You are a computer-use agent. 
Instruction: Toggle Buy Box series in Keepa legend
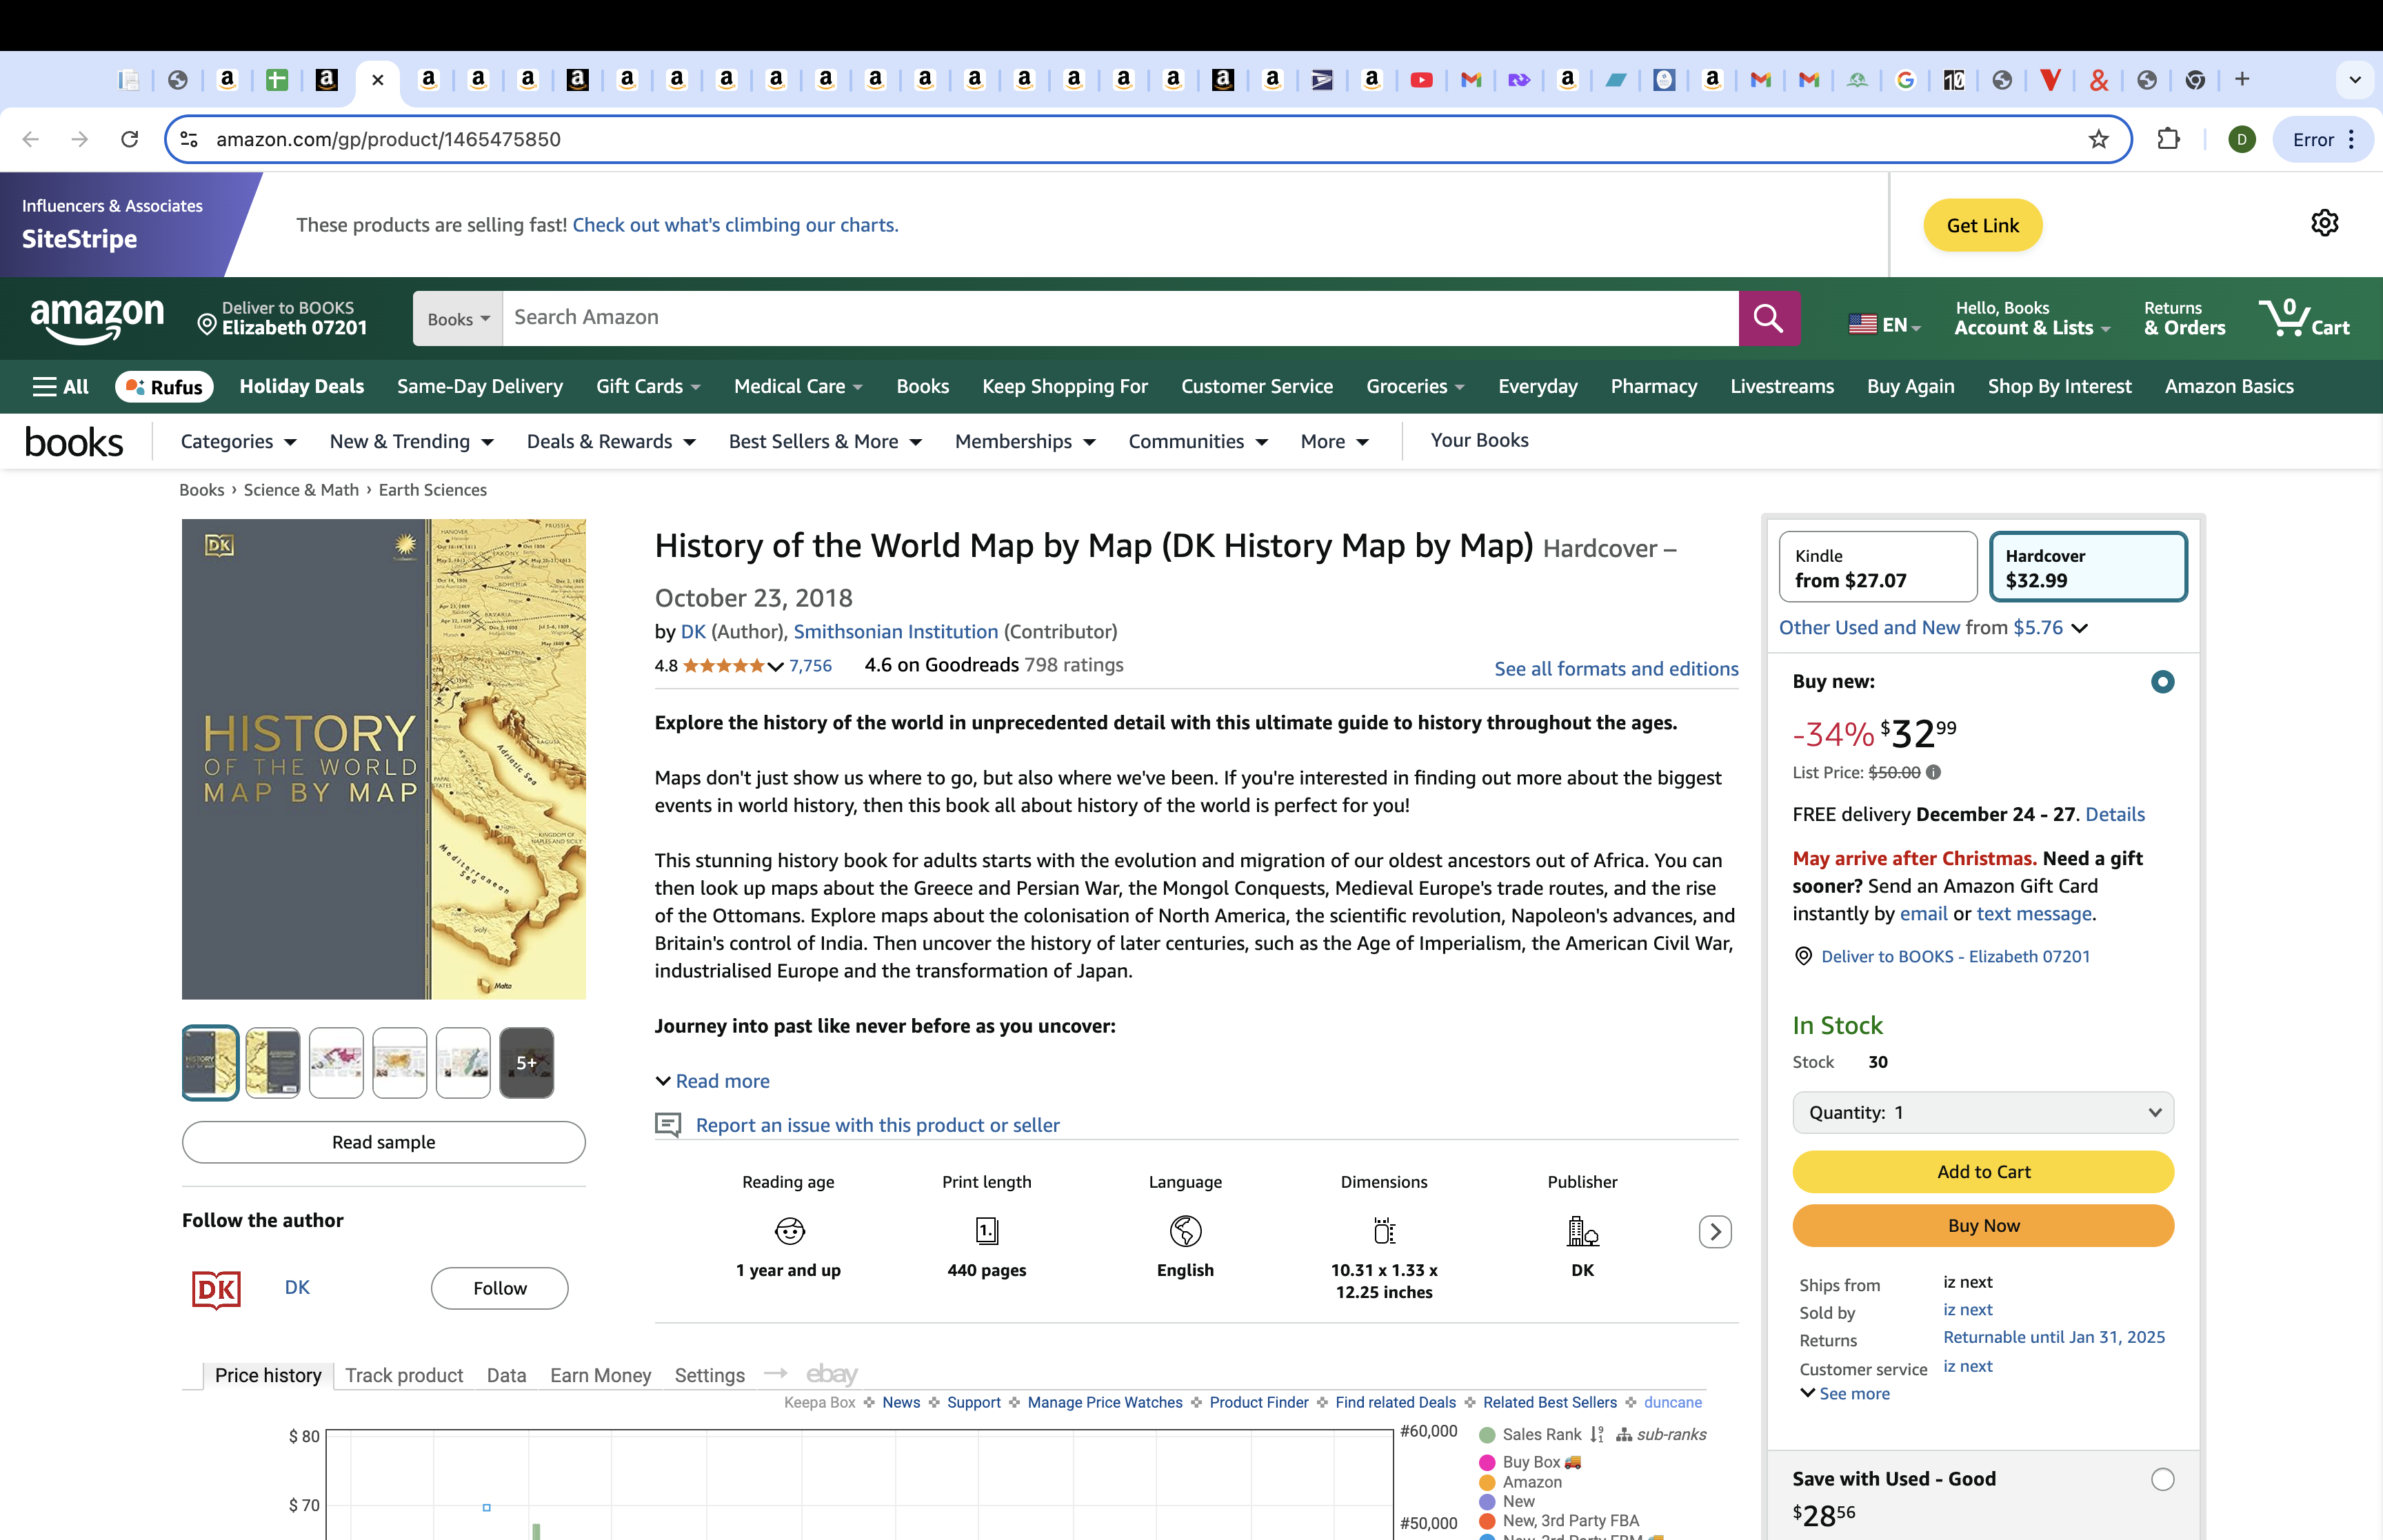[1530, 1462]
